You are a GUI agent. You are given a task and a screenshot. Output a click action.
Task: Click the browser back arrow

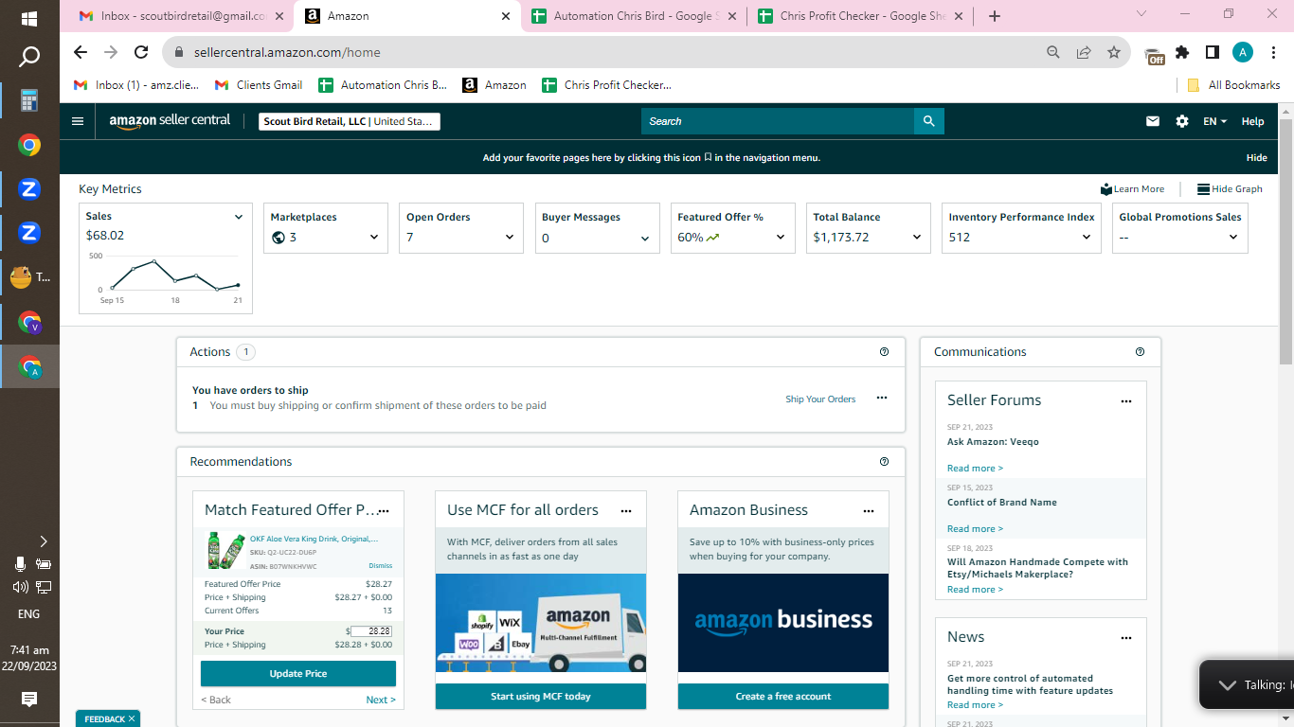click(81, 52)
